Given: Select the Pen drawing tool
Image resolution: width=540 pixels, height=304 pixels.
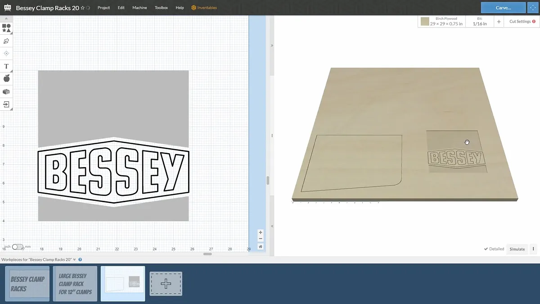Looking at the screenshot, I should [x=6, y=41].
